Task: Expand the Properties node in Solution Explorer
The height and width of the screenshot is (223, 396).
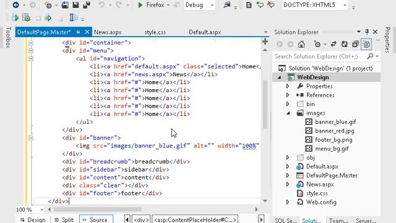Action: (x=288, y=86)
